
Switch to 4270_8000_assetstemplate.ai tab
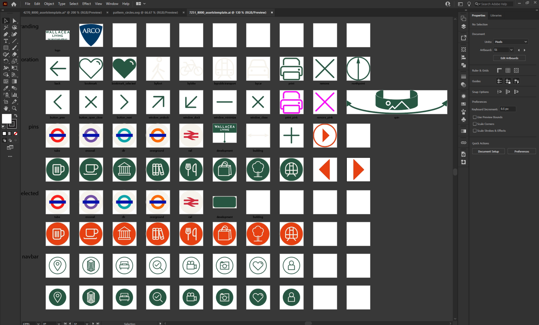pos(63,13)
